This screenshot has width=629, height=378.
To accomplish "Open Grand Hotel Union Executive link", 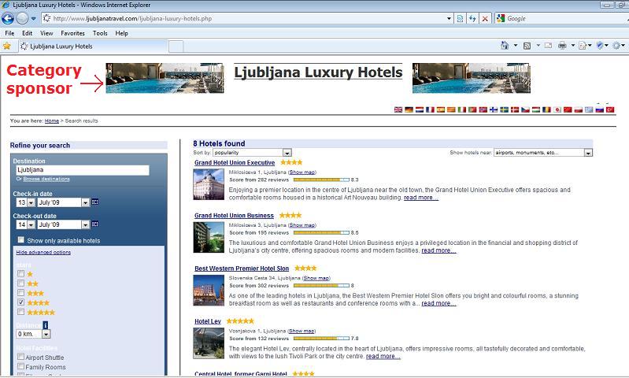I will [x=235, y=162].
